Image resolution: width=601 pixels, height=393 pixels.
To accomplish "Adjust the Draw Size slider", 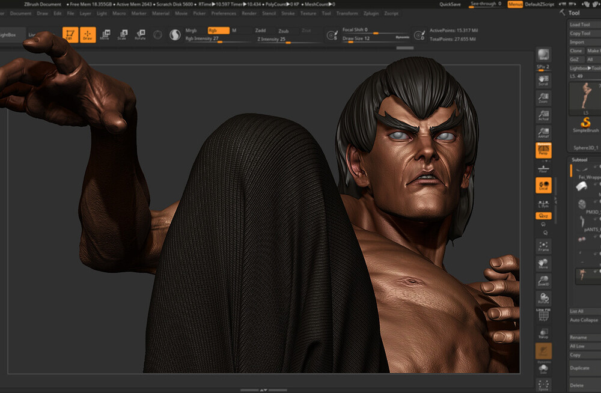I will pos(376,38).
